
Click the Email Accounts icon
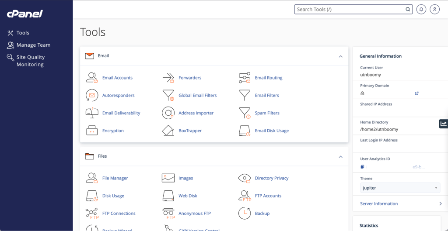(92, 78)
